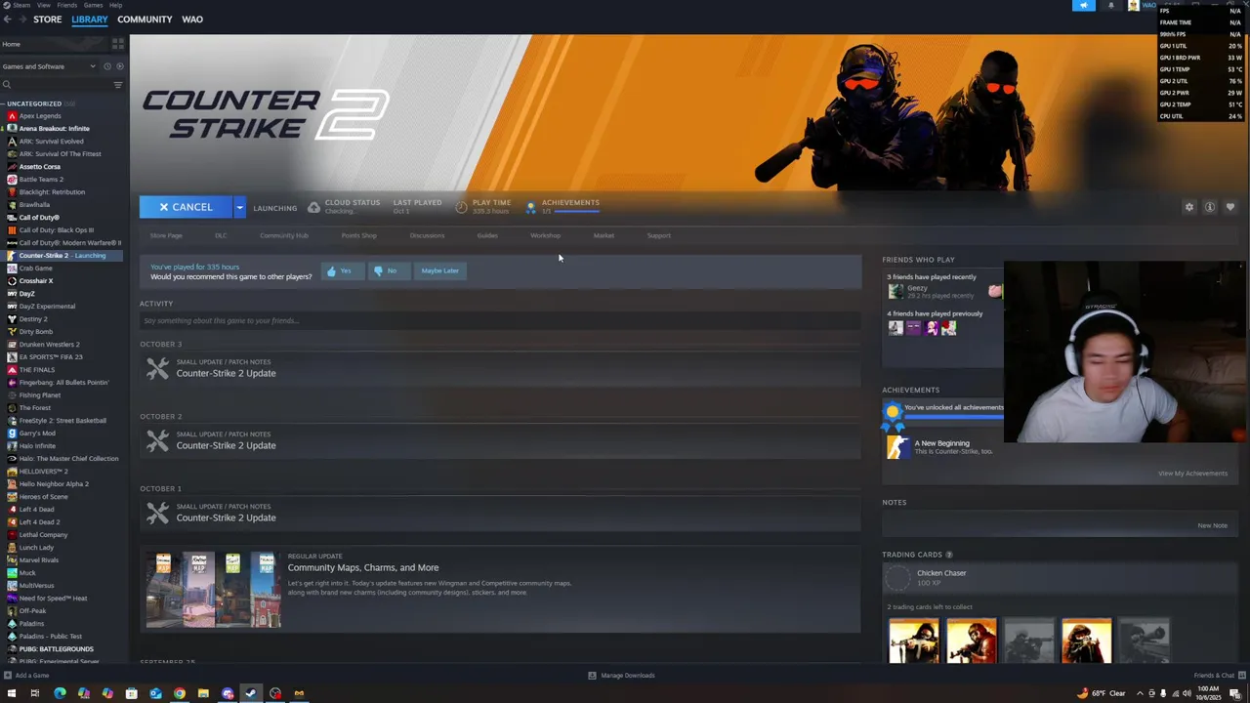This screenshot has height=703, width=1250.
Task: Click the Chicken Chaser badge icon
Action: pyautogui.click(x=897, y=578)
